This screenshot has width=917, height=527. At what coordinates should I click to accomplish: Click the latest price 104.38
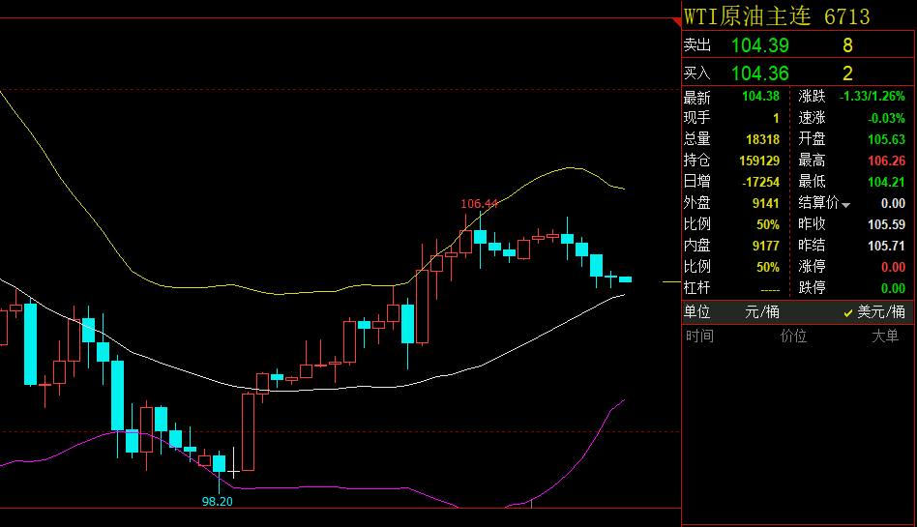(761, 97)
